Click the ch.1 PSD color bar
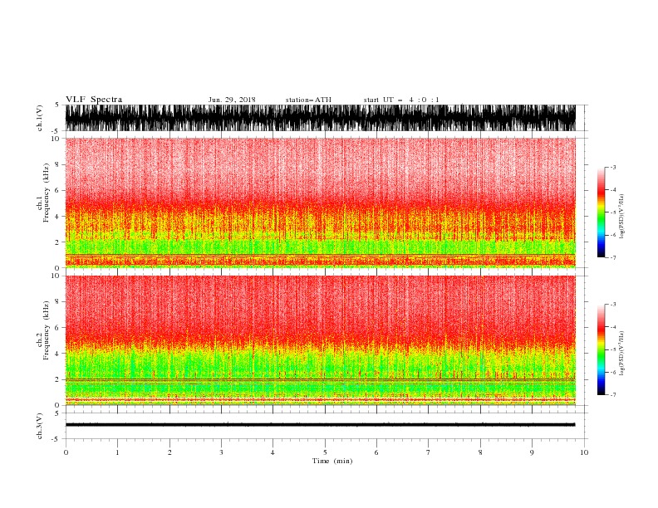 click(x=601, y=212)
